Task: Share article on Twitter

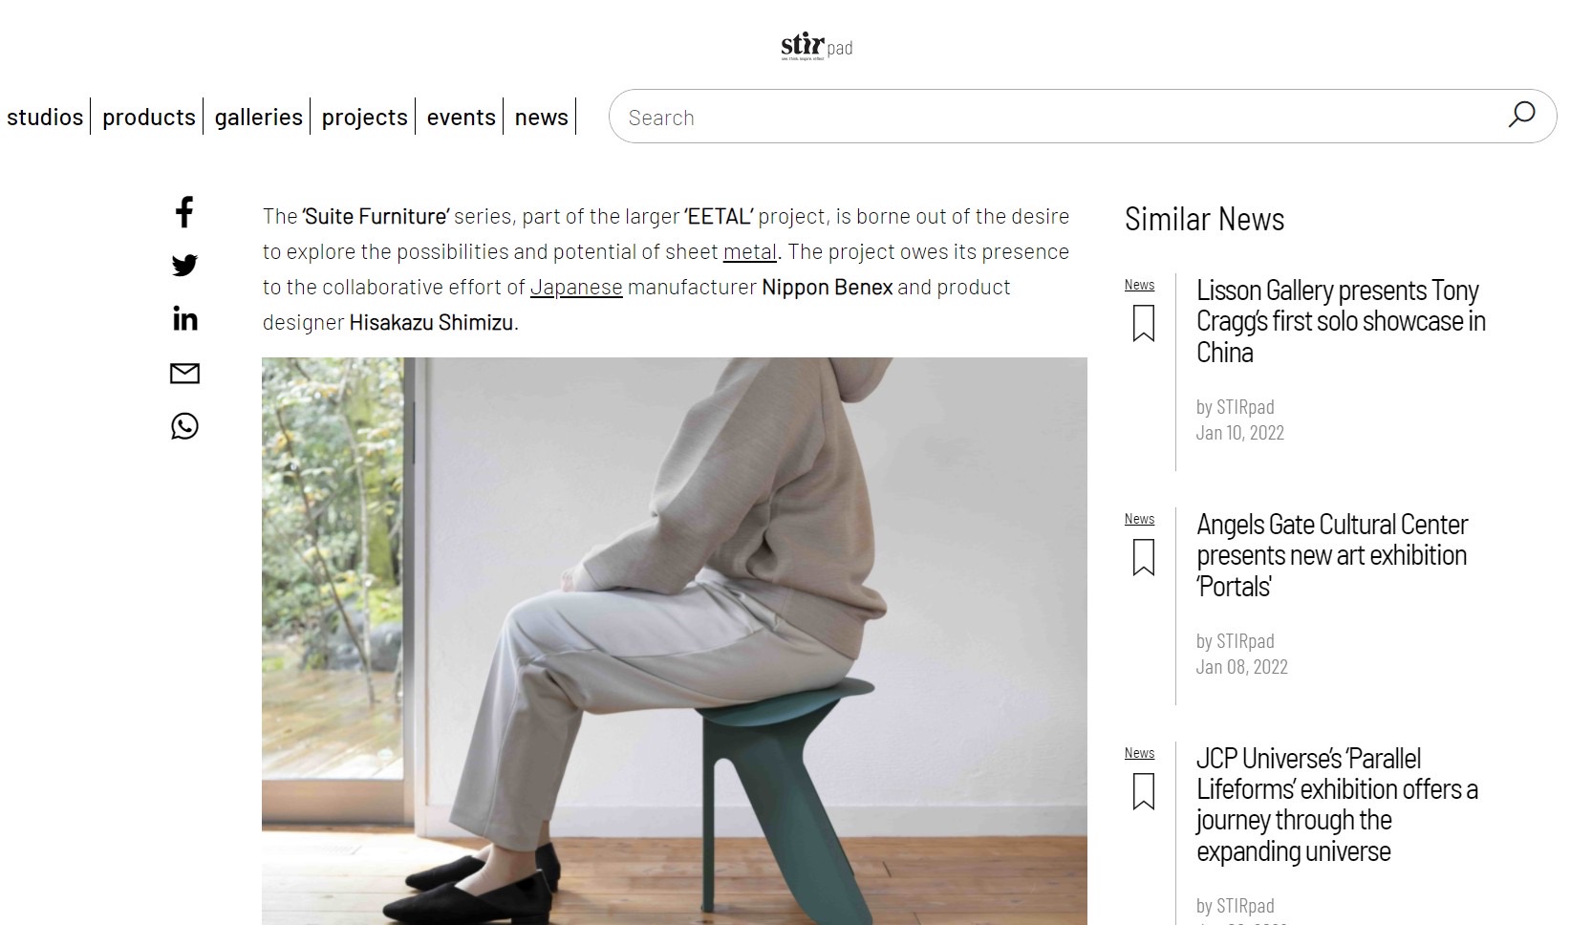Action: coord(184,265)
